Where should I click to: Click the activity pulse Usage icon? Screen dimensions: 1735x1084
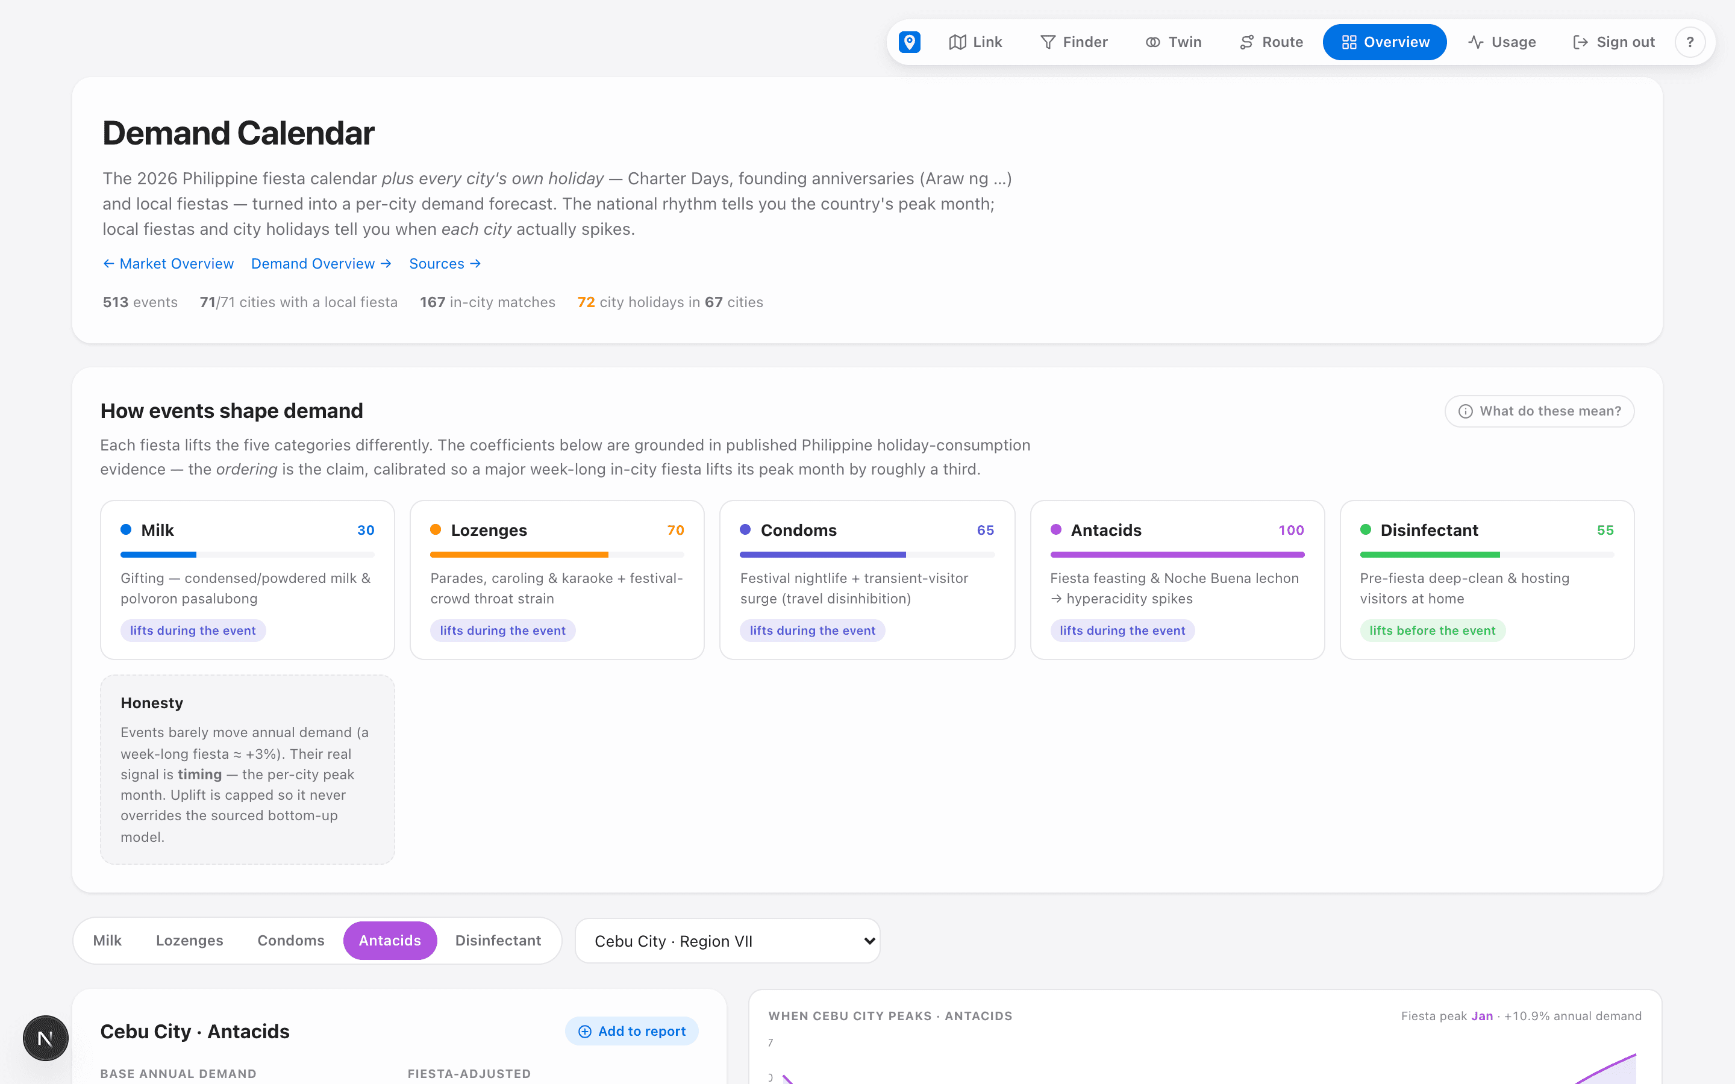1475,42
